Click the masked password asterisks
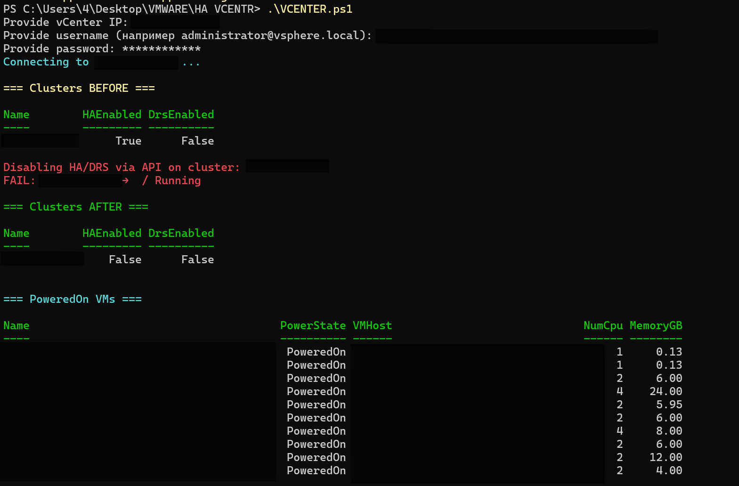The width and height of the screenshot is (739, 486). click(161, 49)
